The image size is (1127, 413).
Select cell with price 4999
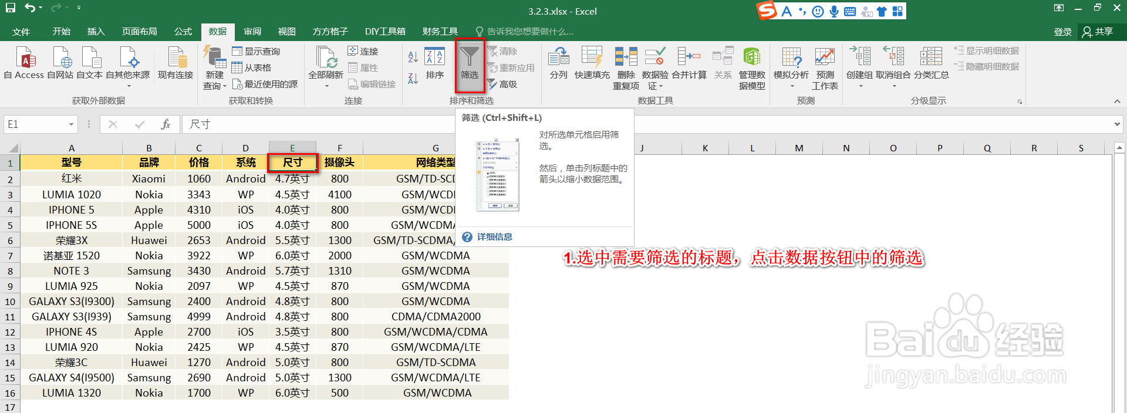coord(199,317)
